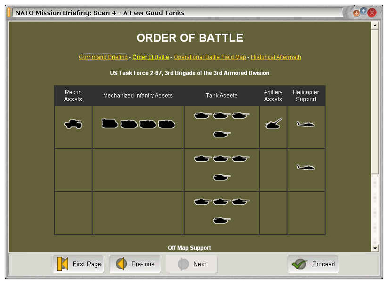This screenshot has width=388, height=284.
Task: Click the Mechanized Infantry Assets header
Action: (x=138, y=96)
